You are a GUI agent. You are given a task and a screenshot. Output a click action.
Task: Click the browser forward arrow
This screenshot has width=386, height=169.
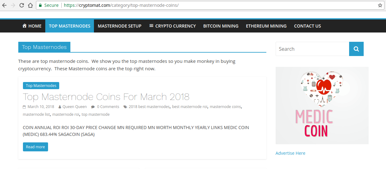tap(13, 5)
